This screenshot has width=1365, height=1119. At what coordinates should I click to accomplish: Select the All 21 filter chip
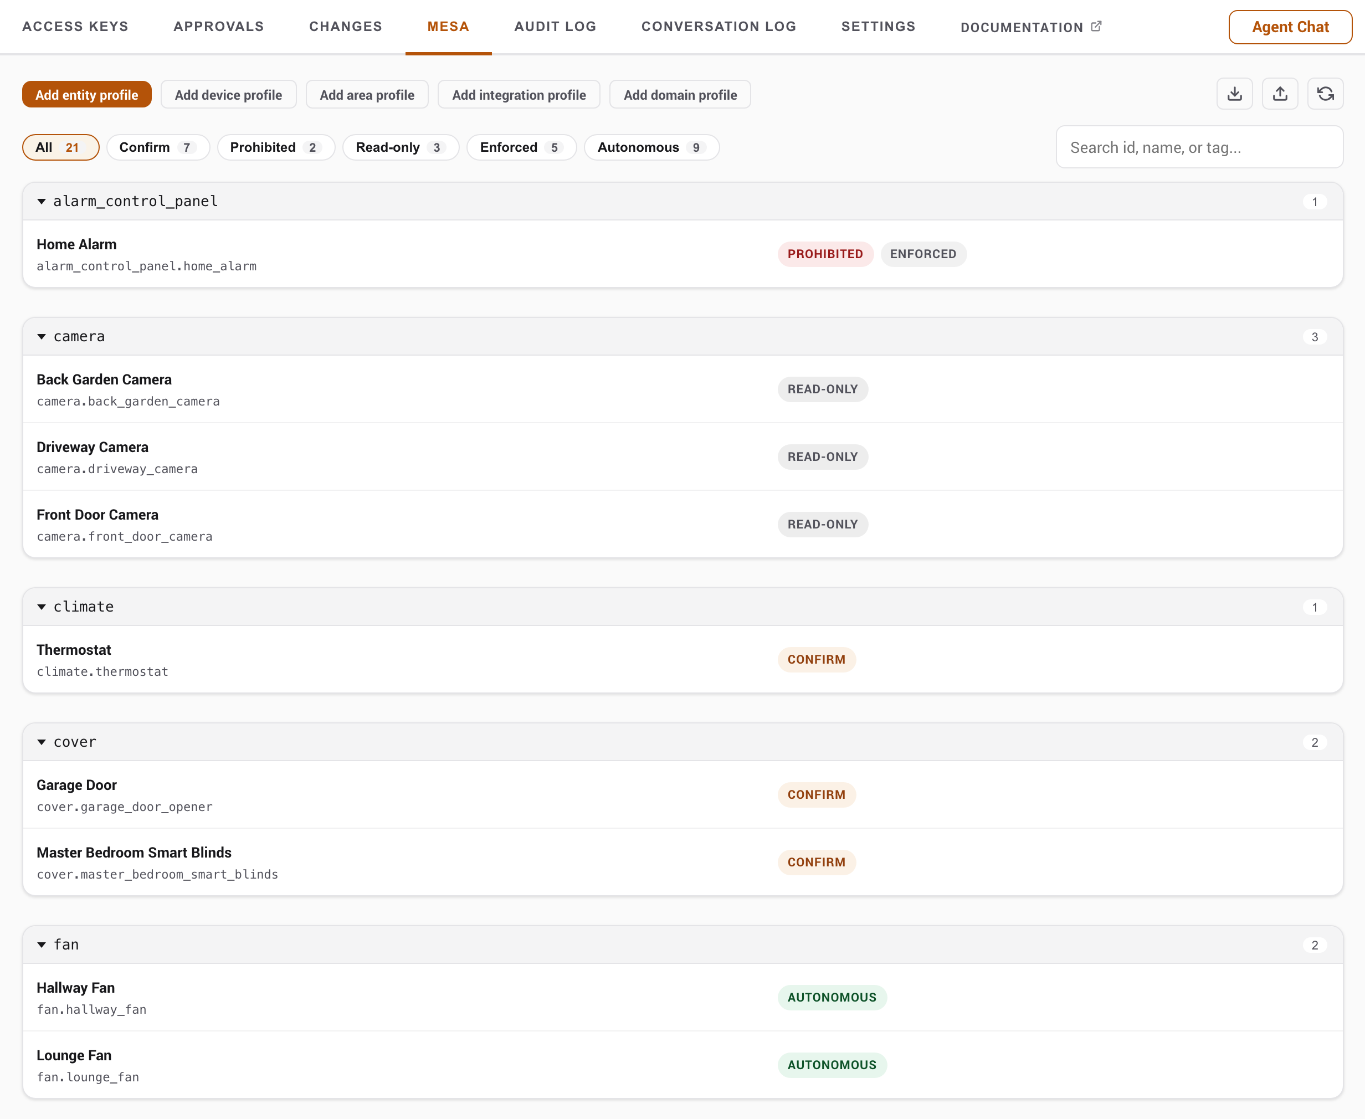(x=60, y=147)
